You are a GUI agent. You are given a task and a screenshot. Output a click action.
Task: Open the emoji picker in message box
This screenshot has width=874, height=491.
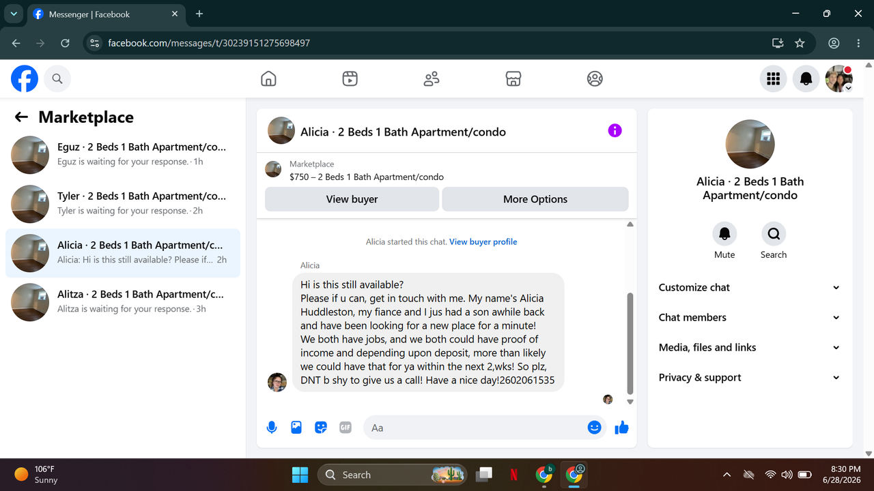(x=594, y=428)
